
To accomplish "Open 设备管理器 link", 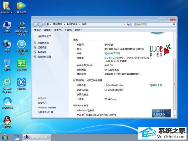I will click(43, 43).
